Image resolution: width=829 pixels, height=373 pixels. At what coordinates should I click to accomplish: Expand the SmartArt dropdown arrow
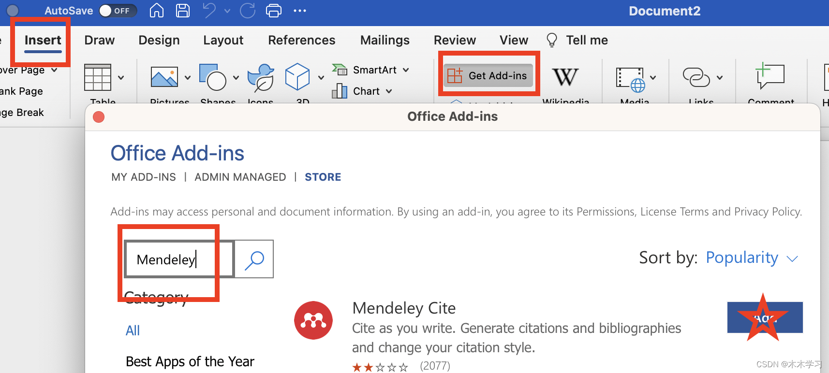[406, 70]
